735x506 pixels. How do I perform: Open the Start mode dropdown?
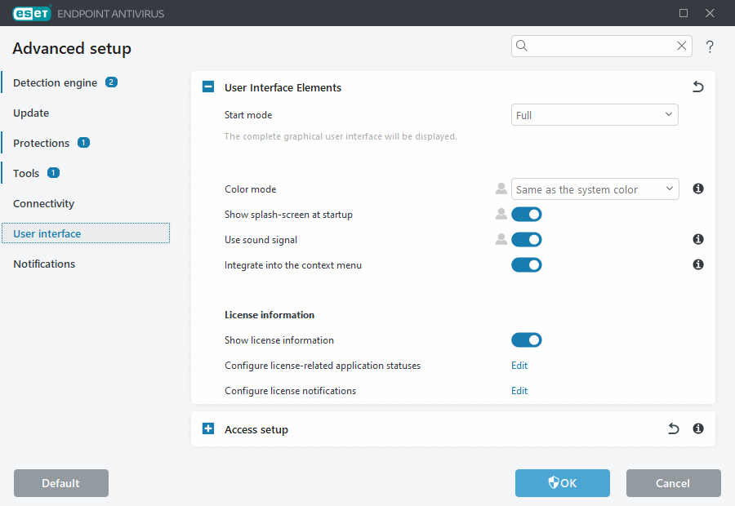point(595,114)
